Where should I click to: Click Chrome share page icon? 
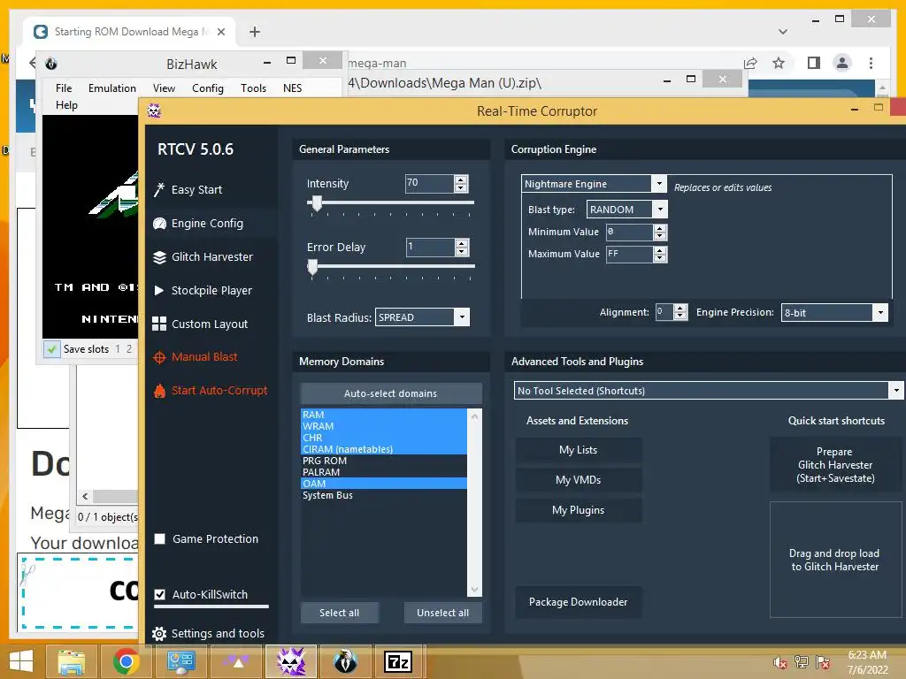click(x=750, y=63)
